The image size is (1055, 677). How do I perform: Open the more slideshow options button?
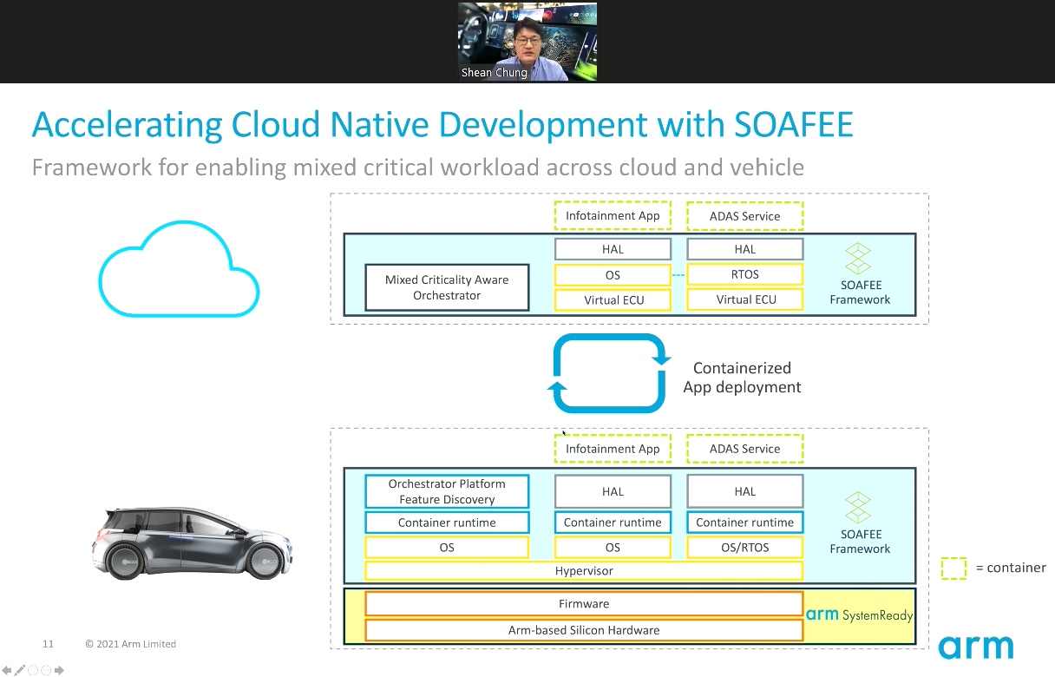coord(46,670)
